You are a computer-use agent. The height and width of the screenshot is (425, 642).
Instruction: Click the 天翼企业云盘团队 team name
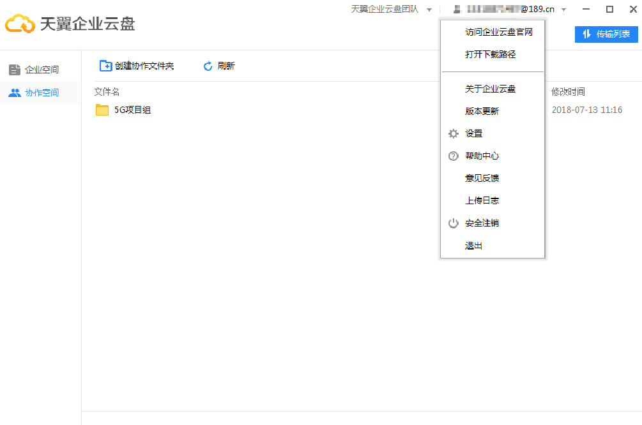click(x=385, y=10)
